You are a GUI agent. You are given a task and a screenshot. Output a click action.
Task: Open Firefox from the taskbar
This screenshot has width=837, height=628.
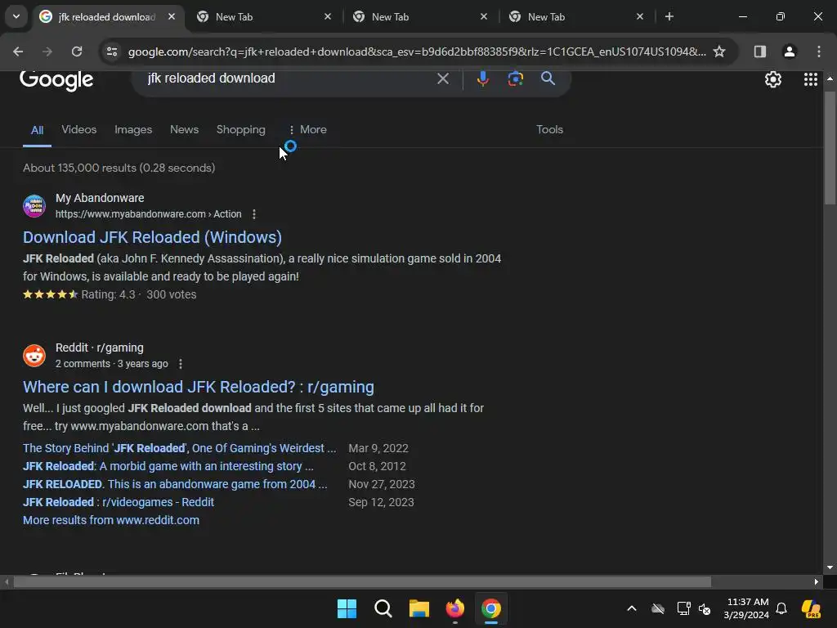[454, 608]
